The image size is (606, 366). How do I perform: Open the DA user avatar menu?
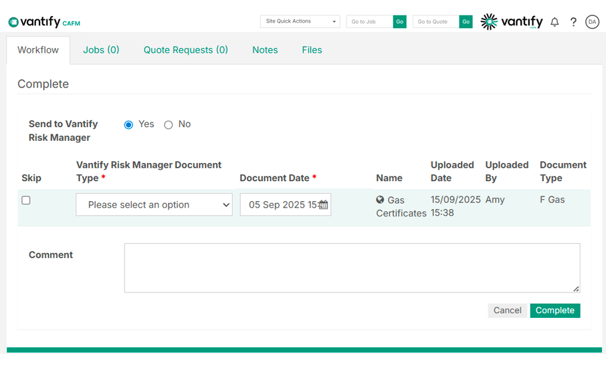click(592, 22)
